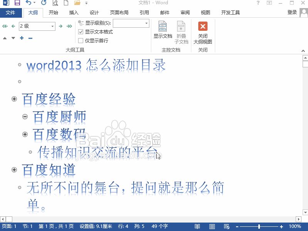The image size is (308, 231).
Task: Click the title text 'word2013 怎么添加目录'
Action: click(96, 65)
